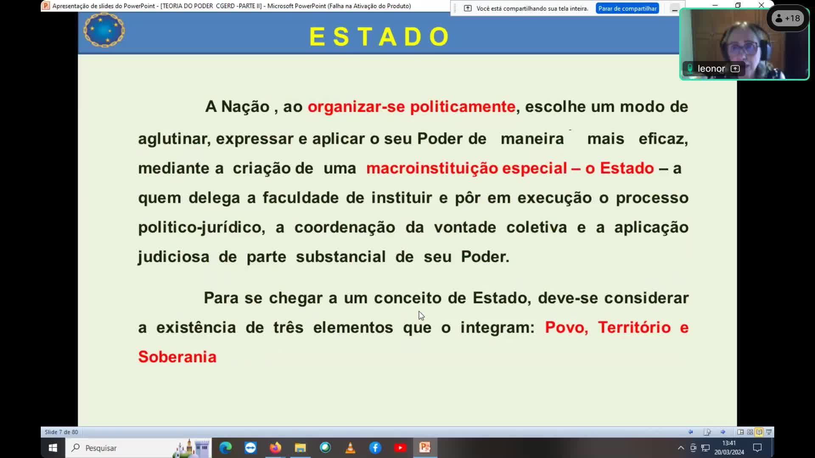Click the ESTADO slide title
The height and width of the screenshot is (458, 815).
(379, 36)
